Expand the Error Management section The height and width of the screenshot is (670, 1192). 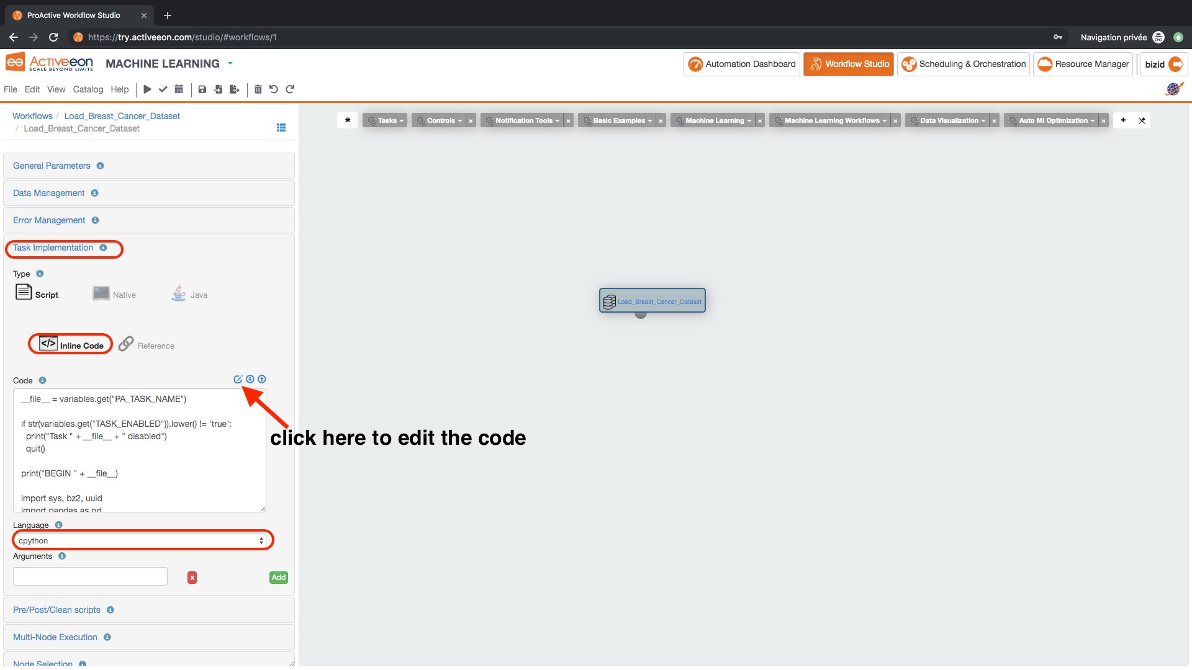pyautogui.click(x=49, y=220)
